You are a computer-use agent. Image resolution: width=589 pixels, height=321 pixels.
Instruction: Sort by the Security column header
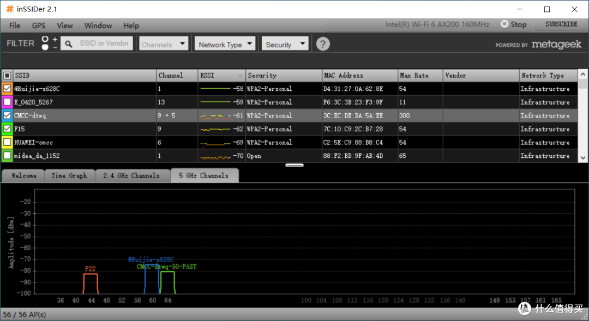[284, 75]
